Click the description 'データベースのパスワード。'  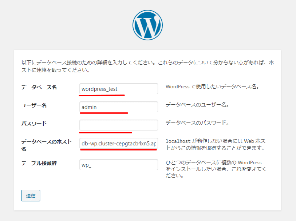(x=197, y=123)
